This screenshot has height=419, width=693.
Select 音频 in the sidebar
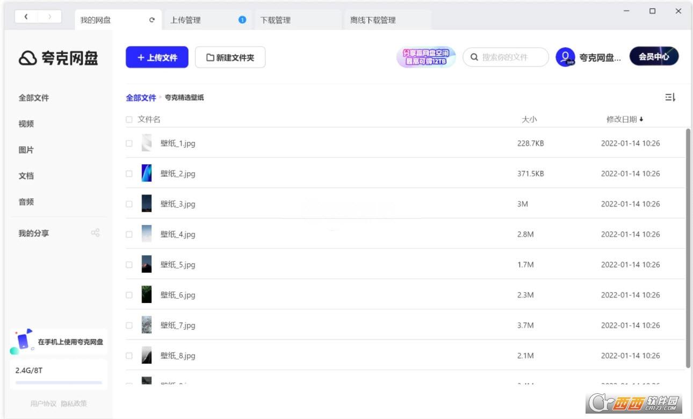tap(26, 201)
